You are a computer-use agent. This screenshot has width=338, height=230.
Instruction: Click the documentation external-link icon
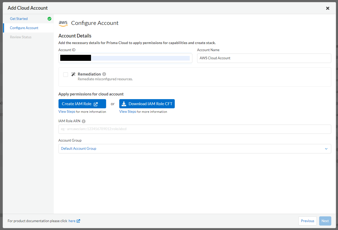tap(78, 221)
